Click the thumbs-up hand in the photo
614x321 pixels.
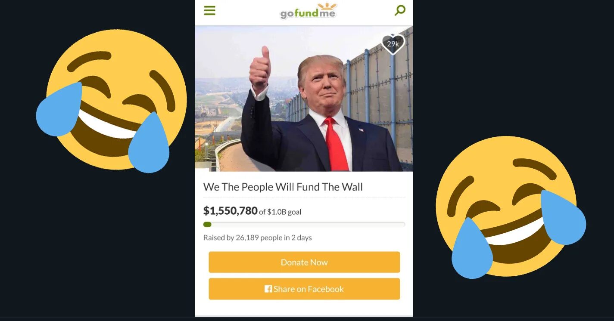[260, 68]
